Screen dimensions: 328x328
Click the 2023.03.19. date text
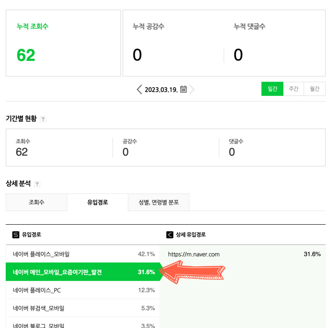[161, 90]
